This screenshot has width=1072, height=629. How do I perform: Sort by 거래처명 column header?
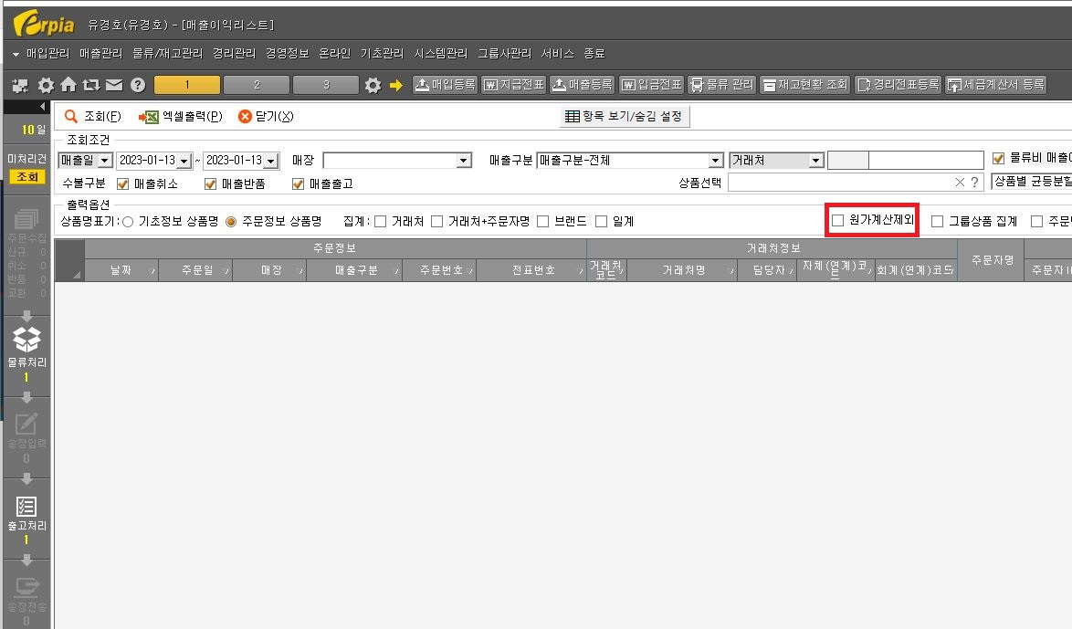point(682,271)
